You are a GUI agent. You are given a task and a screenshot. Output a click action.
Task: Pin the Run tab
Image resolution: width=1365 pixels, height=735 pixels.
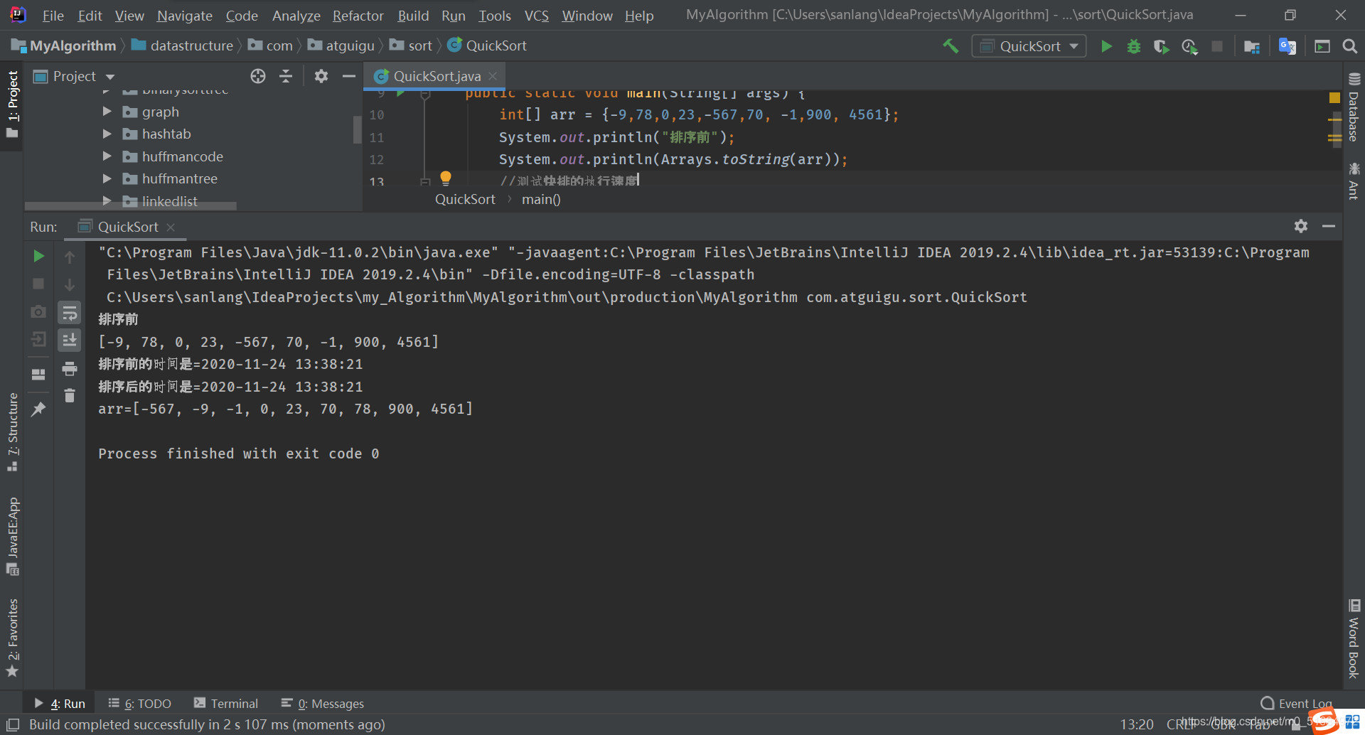pos(39,409)
